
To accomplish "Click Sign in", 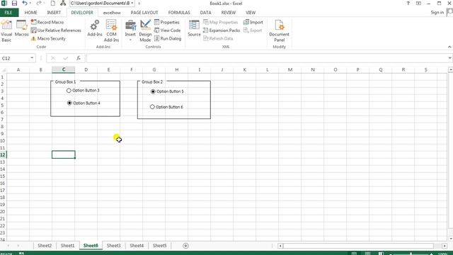I will point(437,13).
